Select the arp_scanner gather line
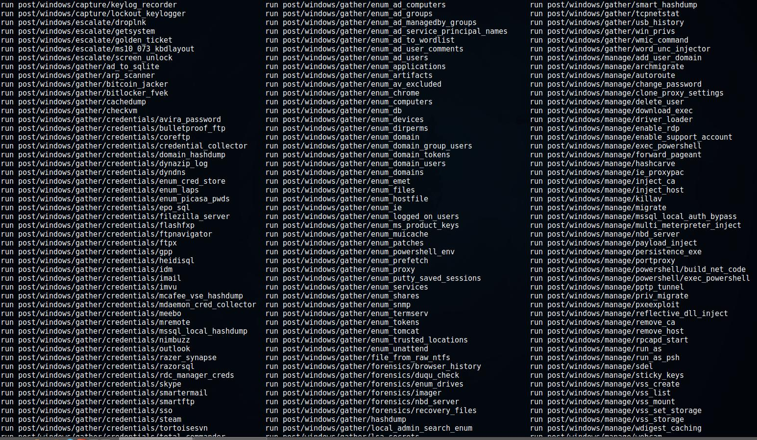 [x=78, y=75]
